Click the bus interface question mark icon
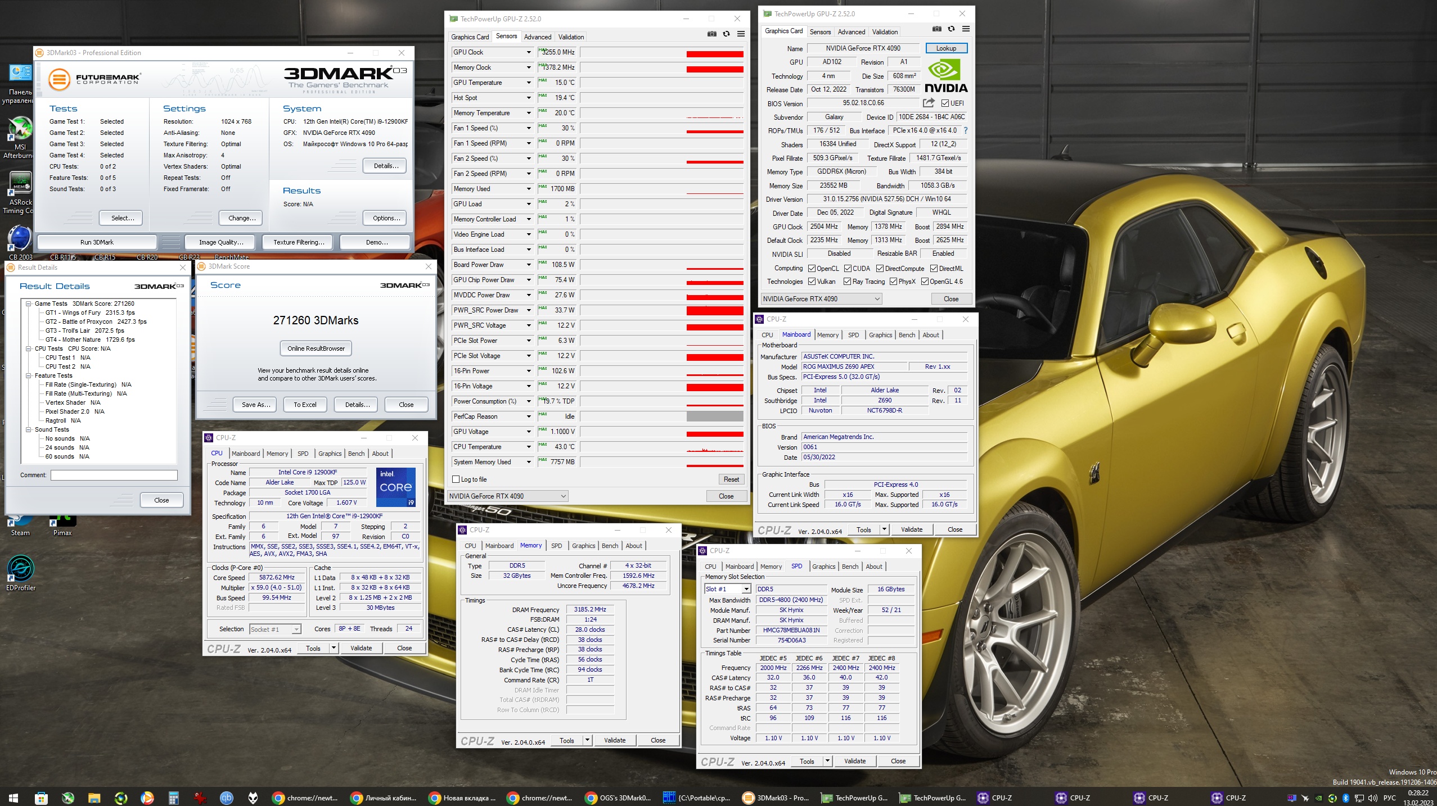1437x806 pixels. coord(965,130)
